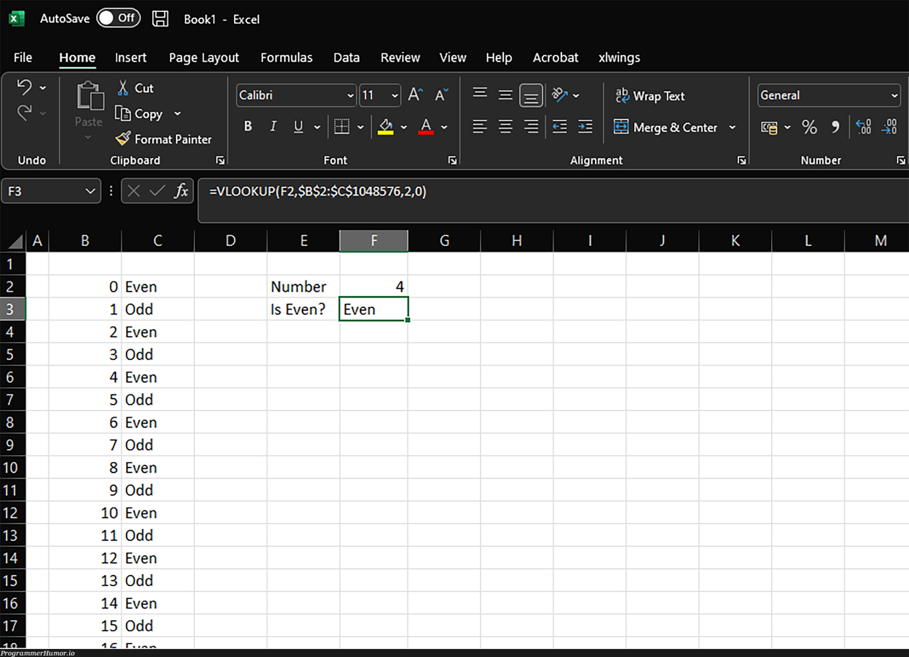Expand the Font Size dropdown
This screenshot has height=657, width=909.
coord(393,95)
